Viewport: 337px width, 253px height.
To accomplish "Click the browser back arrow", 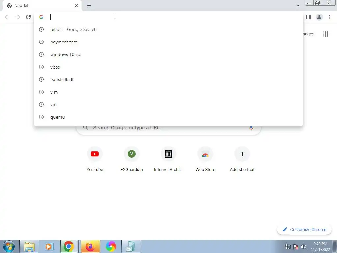I will [7, 17].
